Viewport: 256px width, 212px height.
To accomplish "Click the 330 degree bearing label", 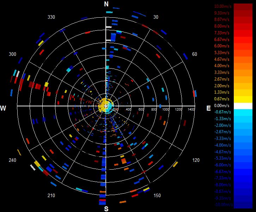I will [51, 17].
